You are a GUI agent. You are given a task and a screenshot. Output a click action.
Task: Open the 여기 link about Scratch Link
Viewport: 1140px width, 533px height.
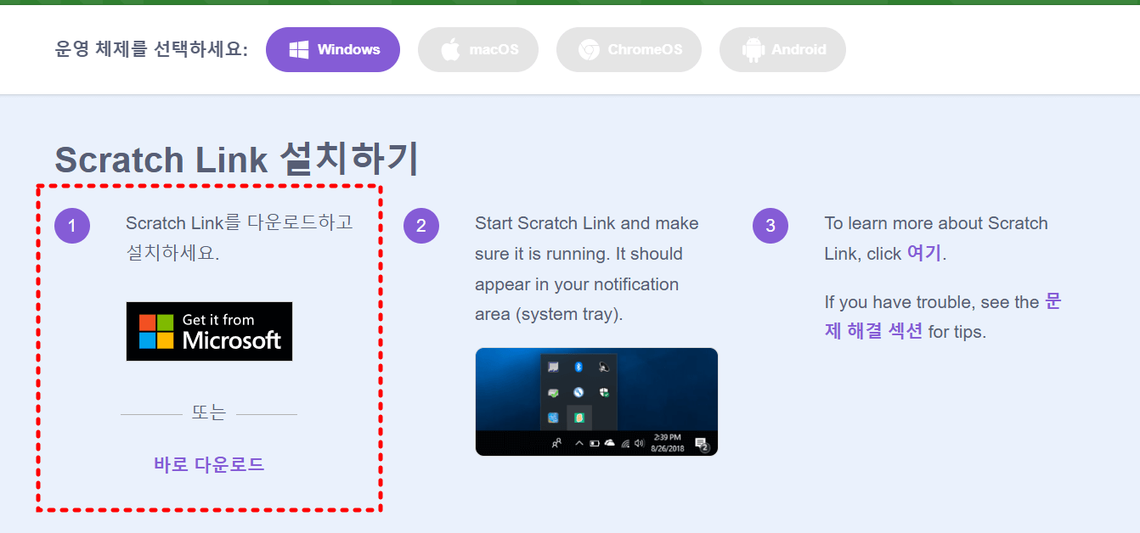click(924, 253)
